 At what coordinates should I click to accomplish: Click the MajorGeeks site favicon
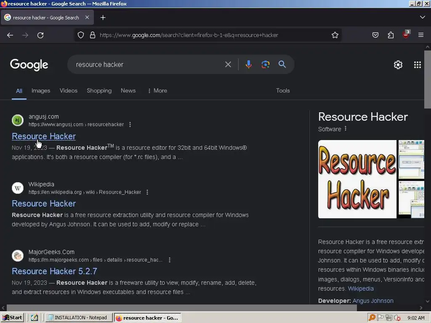tap(18, 256)
